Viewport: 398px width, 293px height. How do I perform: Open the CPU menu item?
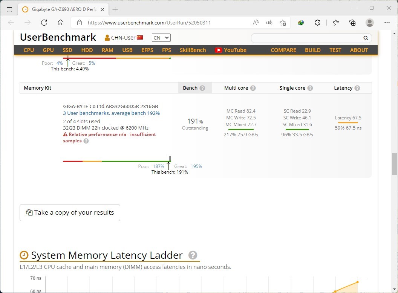[x=29, y=50]
